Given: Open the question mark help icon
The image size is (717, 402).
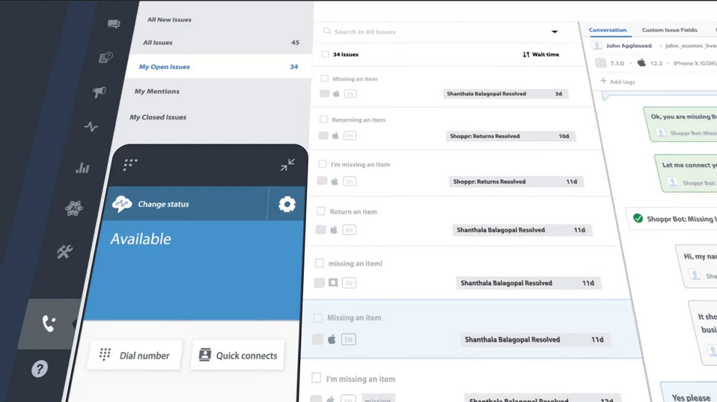Looking at the screenshot, I should [40, 368].
